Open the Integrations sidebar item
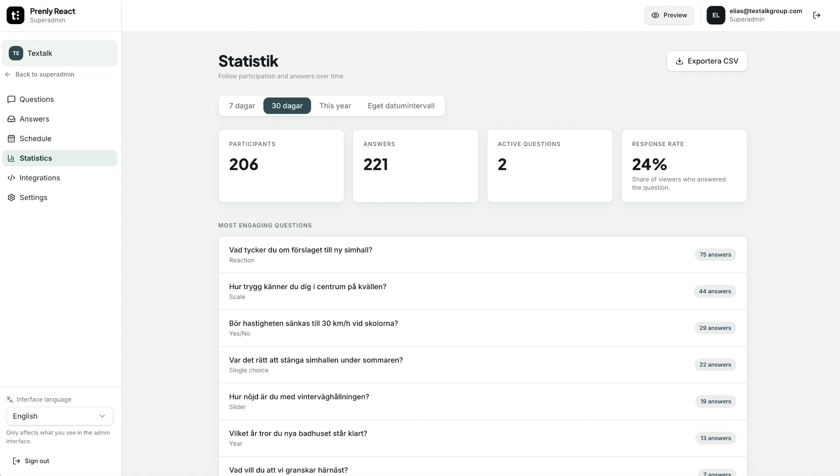Viewport: 840px width, 476px height. [59, 178]
